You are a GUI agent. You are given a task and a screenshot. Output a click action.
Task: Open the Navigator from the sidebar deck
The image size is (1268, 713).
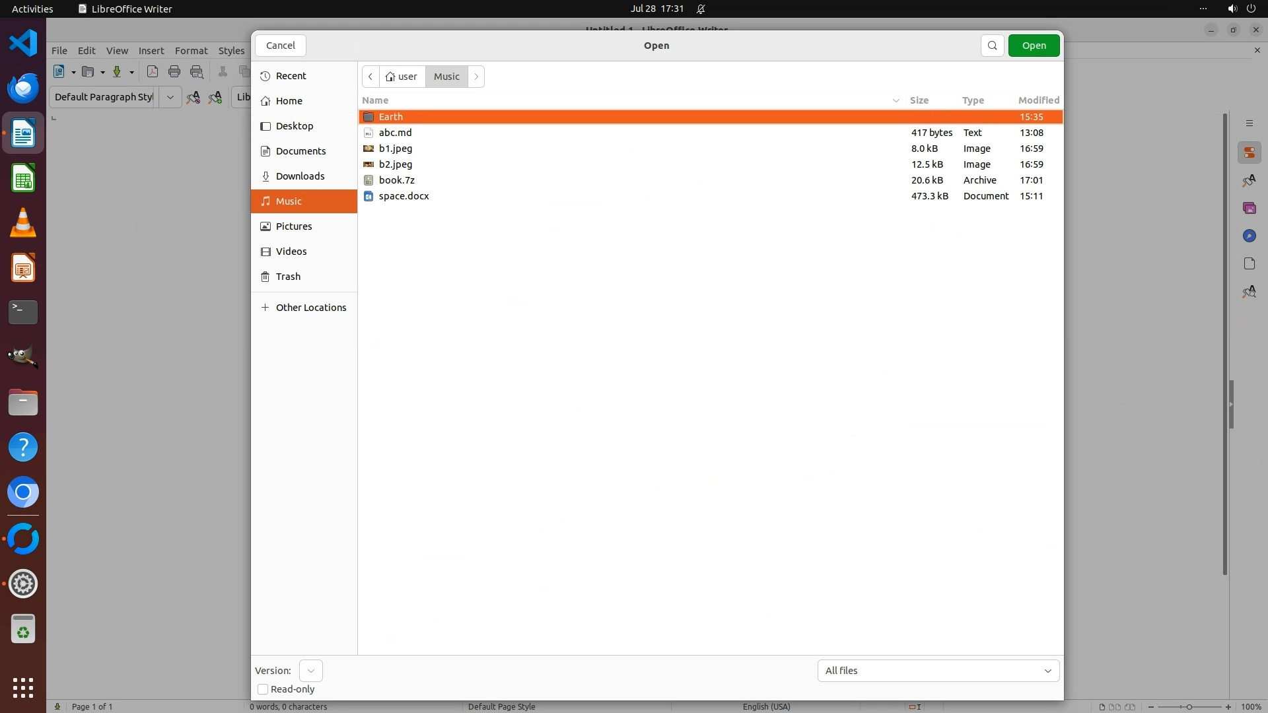point(1249,236)
